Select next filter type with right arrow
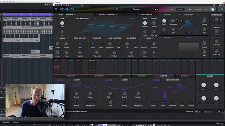The image size is (225, 126). click(x=198, y=15)
